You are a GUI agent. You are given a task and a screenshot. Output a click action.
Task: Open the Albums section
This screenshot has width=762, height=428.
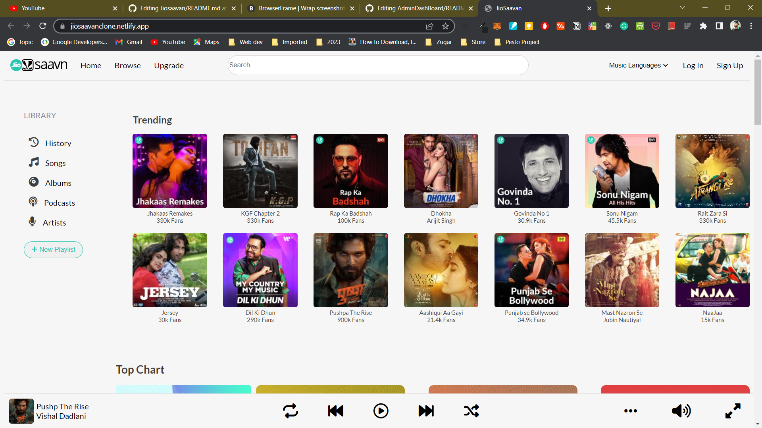click(58, 183)
